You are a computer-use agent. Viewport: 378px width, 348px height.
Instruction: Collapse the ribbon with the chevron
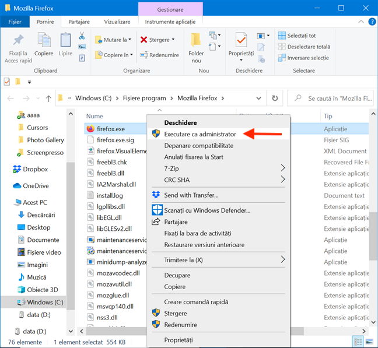361,22
